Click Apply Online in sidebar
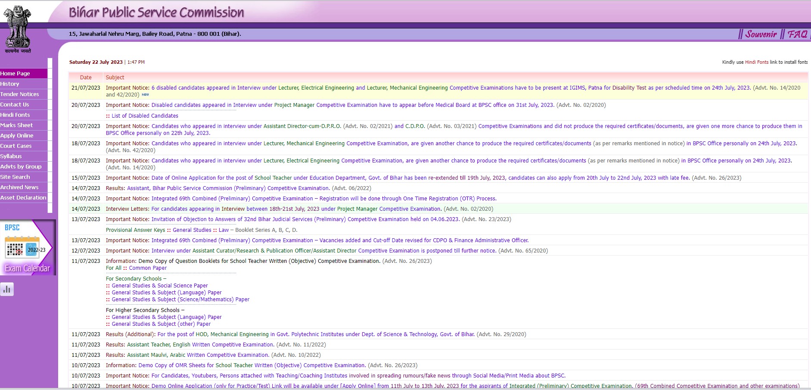 [17, 136]
